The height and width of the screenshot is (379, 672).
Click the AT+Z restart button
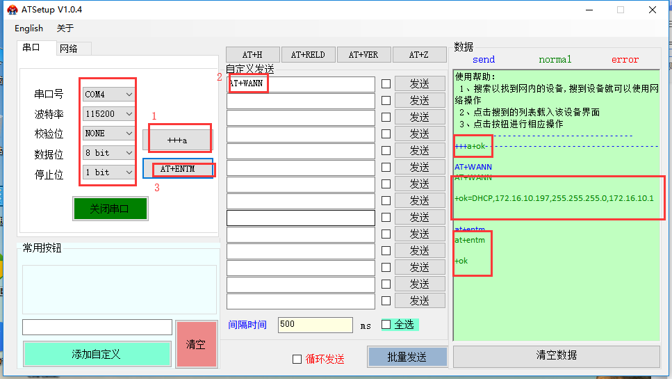418,55
